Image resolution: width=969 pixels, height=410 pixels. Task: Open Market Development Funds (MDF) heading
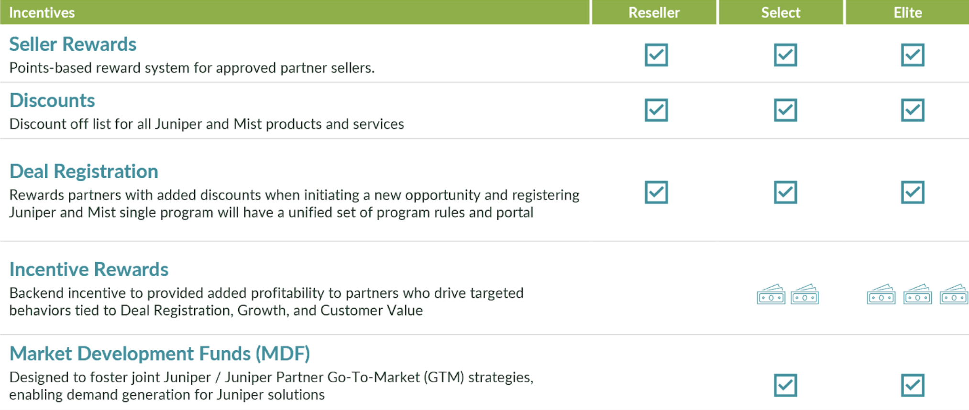[x=160, y=354]
